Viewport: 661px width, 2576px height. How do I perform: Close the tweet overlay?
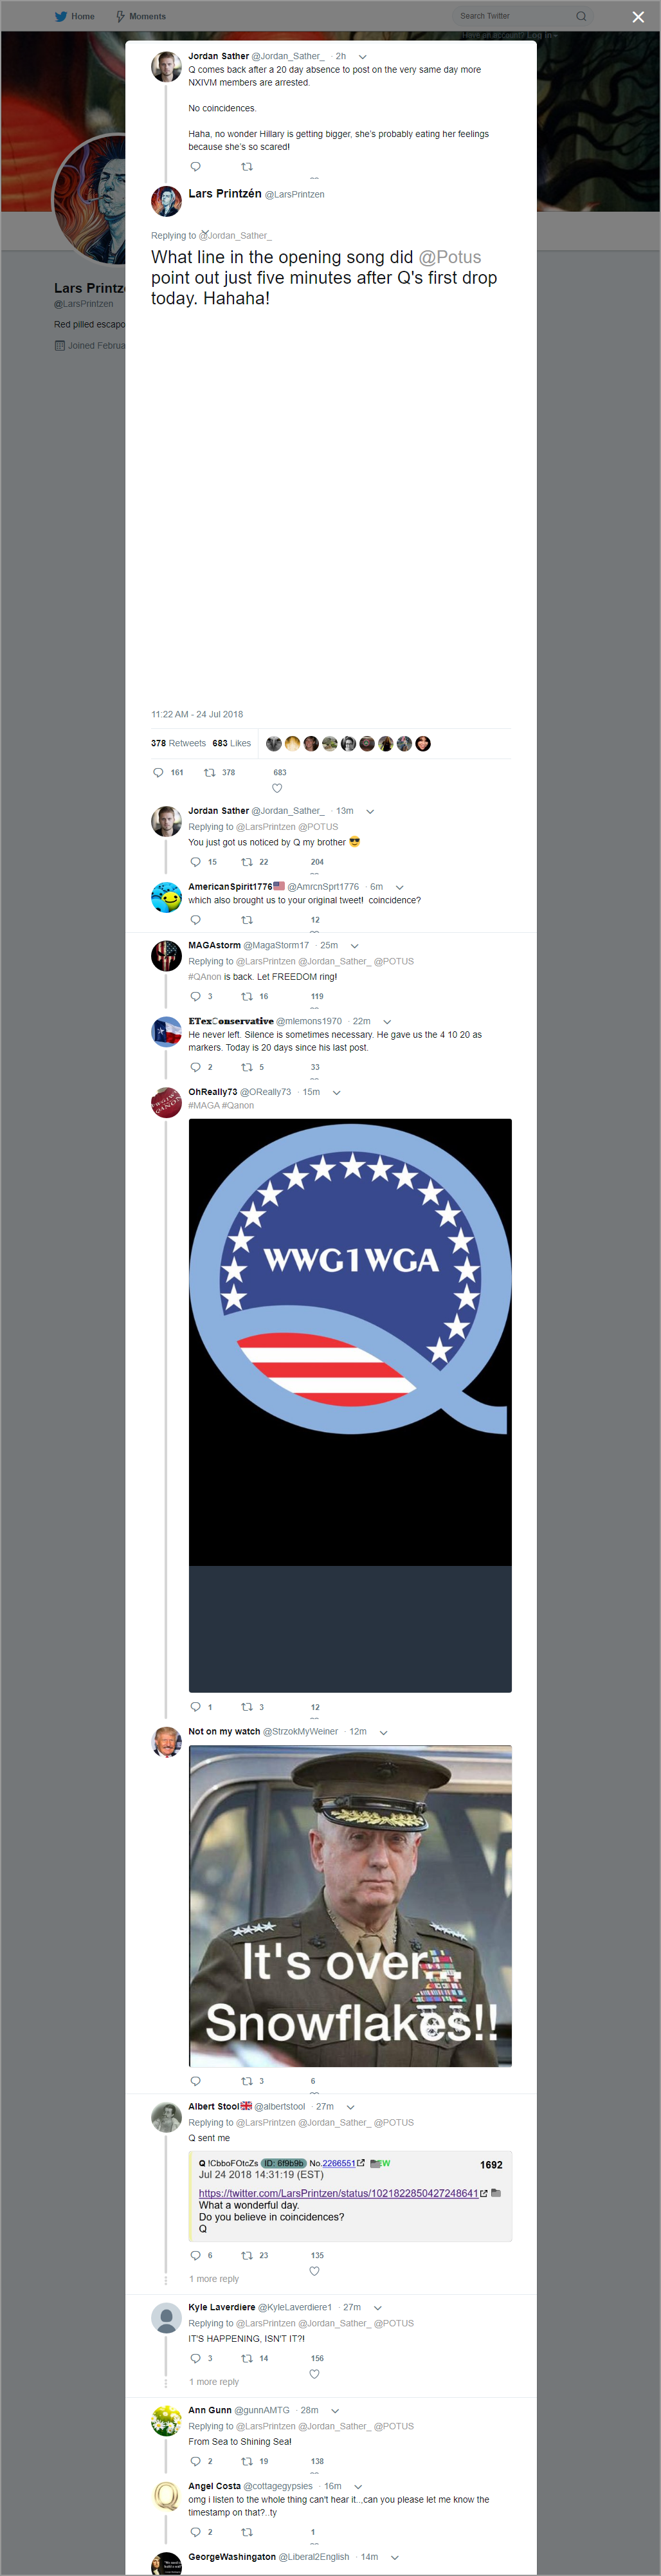point(638,17)
